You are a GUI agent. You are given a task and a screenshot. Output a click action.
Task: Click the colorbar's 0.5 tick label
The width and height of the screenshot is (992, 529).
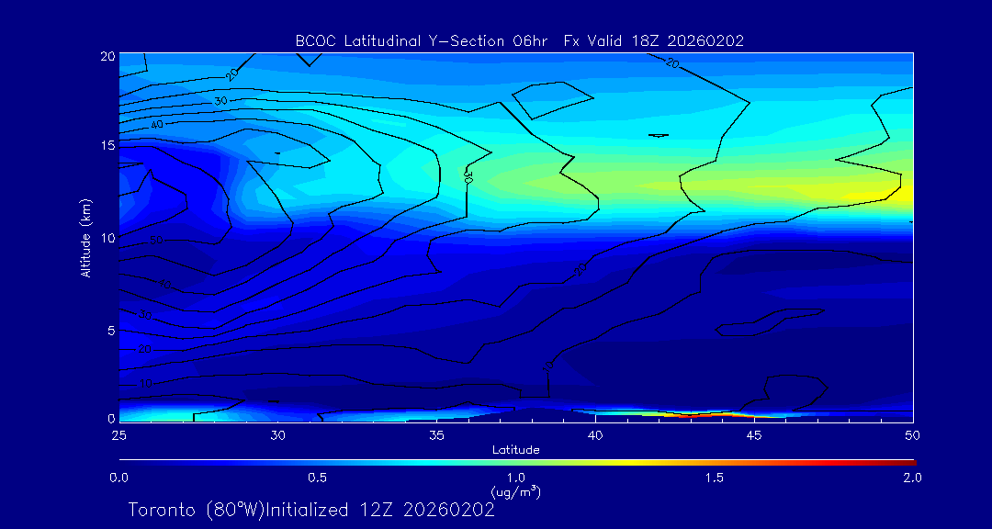pos(317,478)
